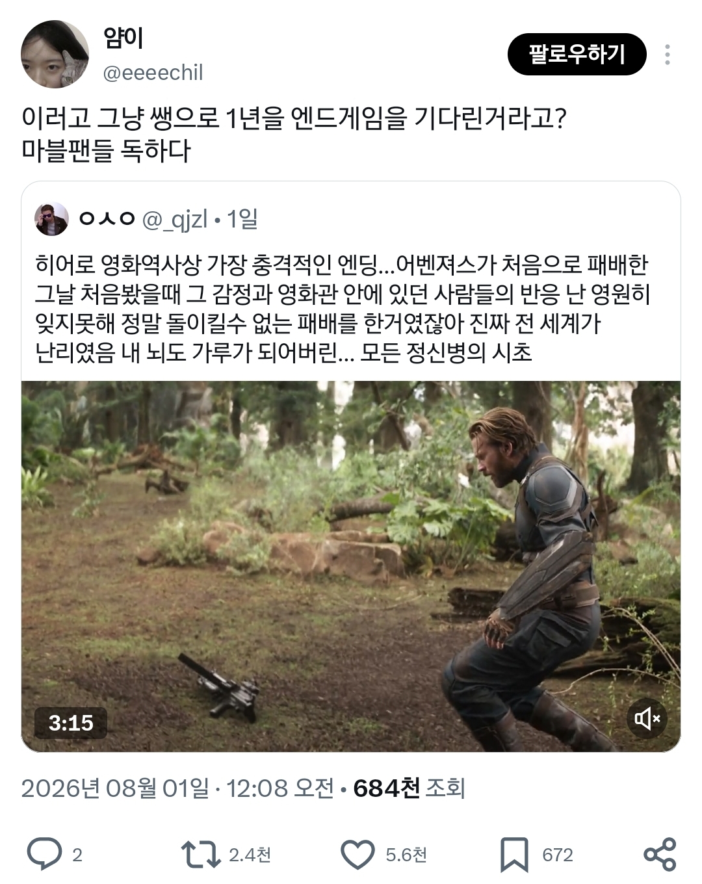Like the post with heart icon
This screenshot has width=702, height=884.
click(x=358, y=854)
